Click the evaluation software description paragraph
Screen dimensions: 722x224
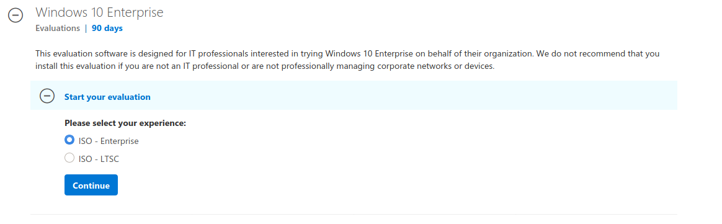coord(347,60)
